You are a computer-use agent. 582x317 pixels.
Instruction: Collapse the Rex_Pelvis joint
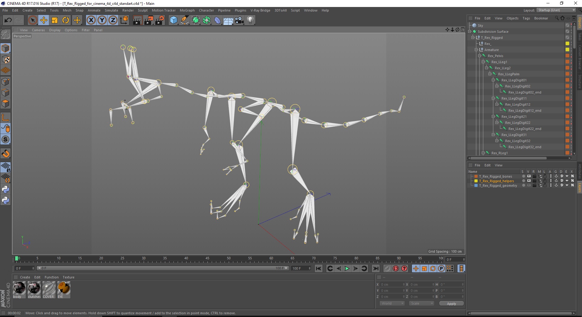(480, 56)
